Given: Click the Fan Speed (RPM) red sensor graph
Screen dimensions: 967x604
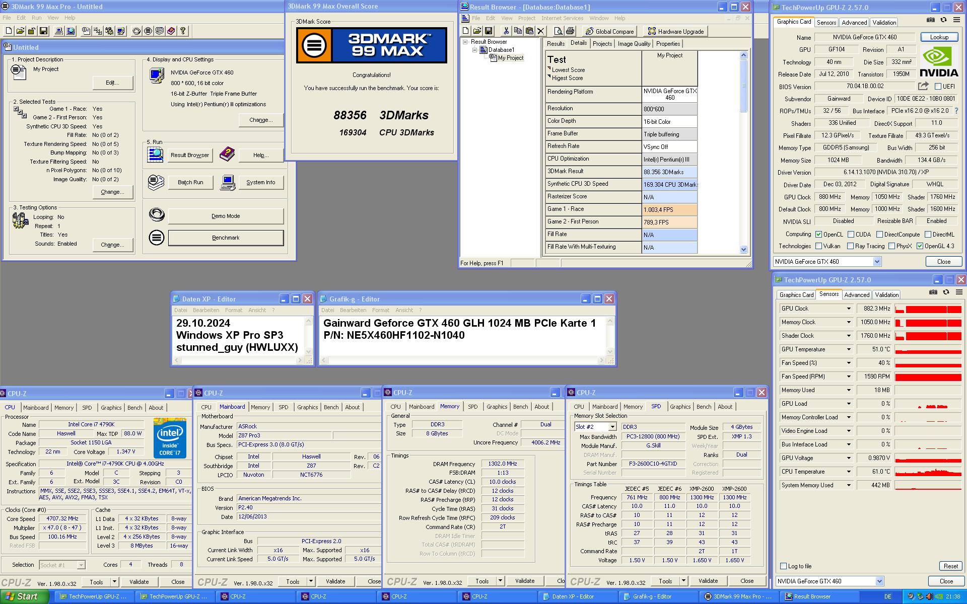Looking at the screenshot, I should tap(928, 376).
